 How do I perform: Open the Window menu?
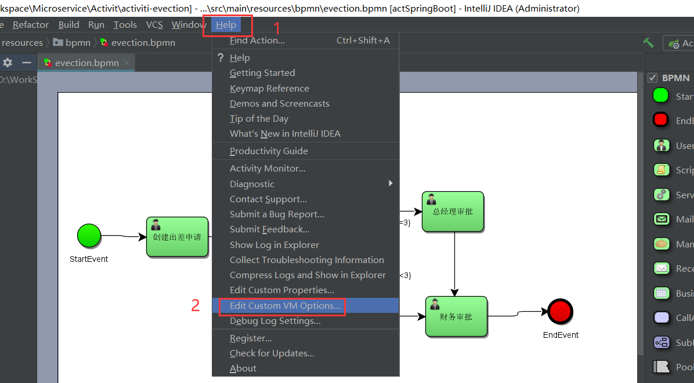189,25
